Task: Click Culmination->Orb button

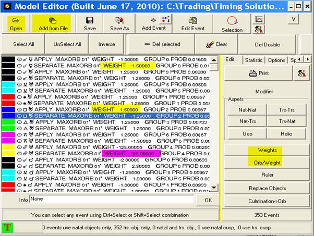Action: click(267, 201)
